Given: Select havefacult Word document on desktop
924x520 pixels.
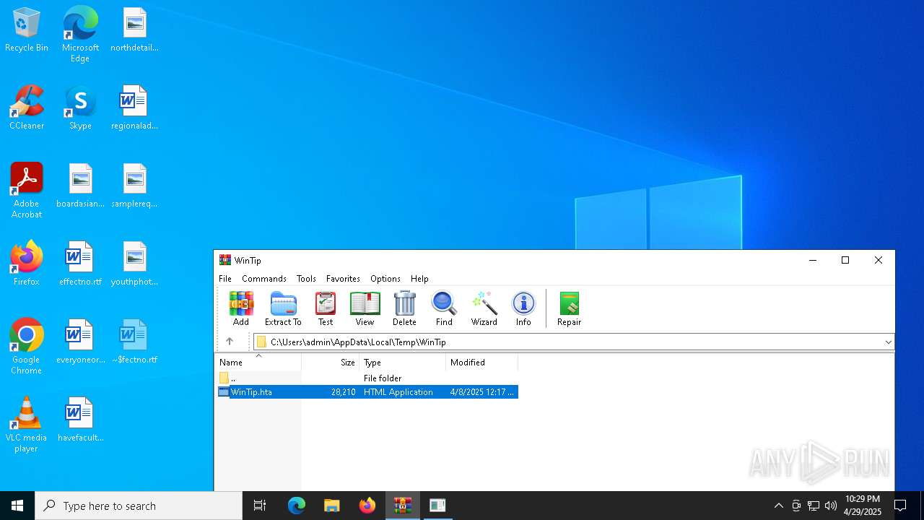Looking at the screenshot, I should tap(80, 420).
